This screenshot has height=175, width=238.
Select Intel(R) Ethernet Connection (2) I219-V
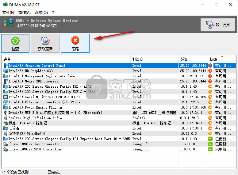(119, 102)
